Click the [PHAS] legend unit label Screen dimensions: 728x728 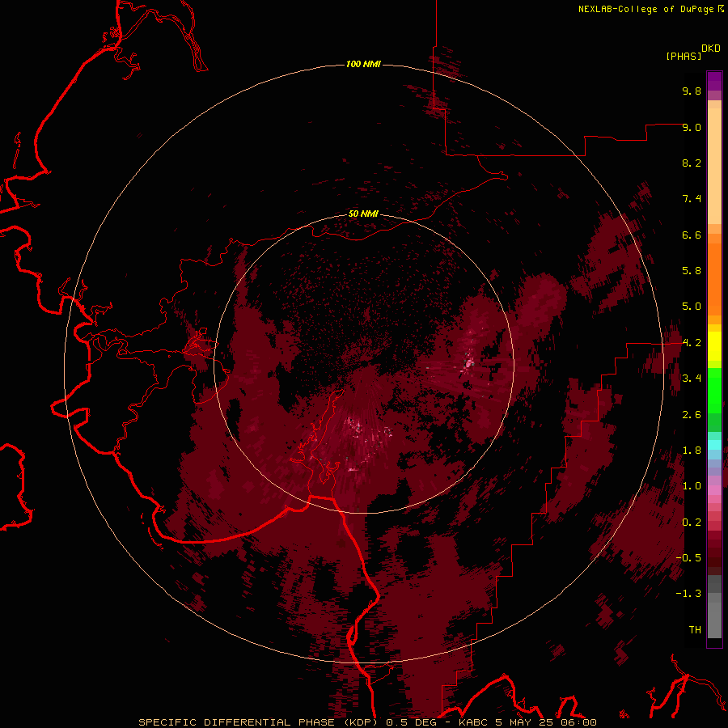coord(684,56)
